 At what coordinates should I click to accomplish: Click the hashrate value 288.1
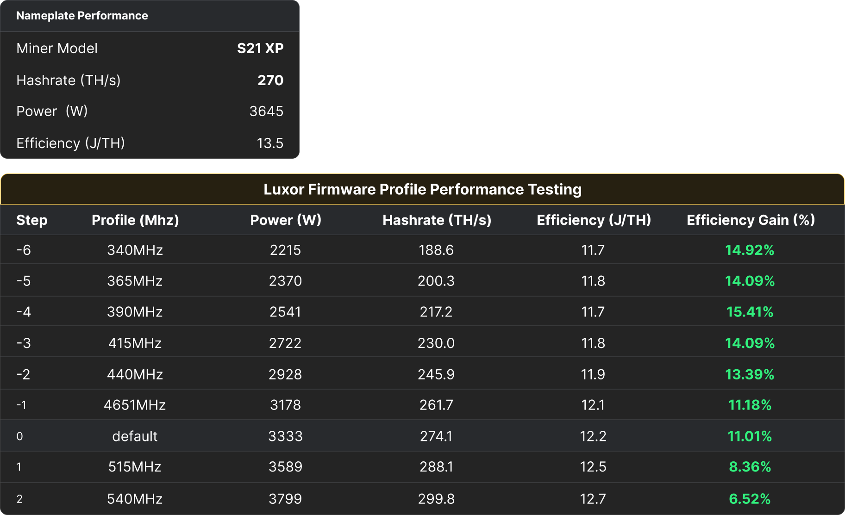click(x=436, y=466)
